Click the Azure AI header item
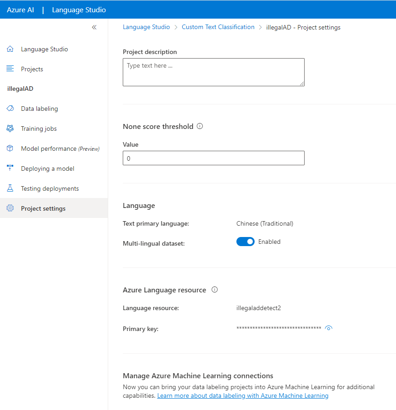This screenshot has height=410, width=396. [20, 10]
